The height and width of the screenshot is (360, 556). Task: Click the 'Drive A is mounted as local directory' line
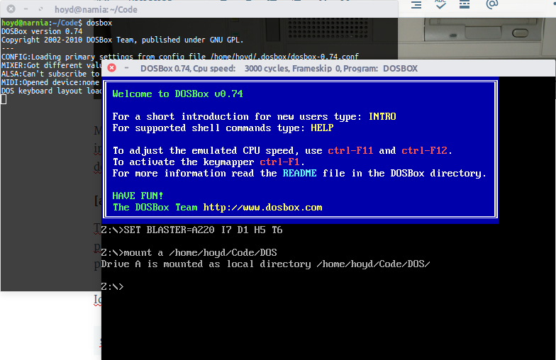tap(265, 264)
